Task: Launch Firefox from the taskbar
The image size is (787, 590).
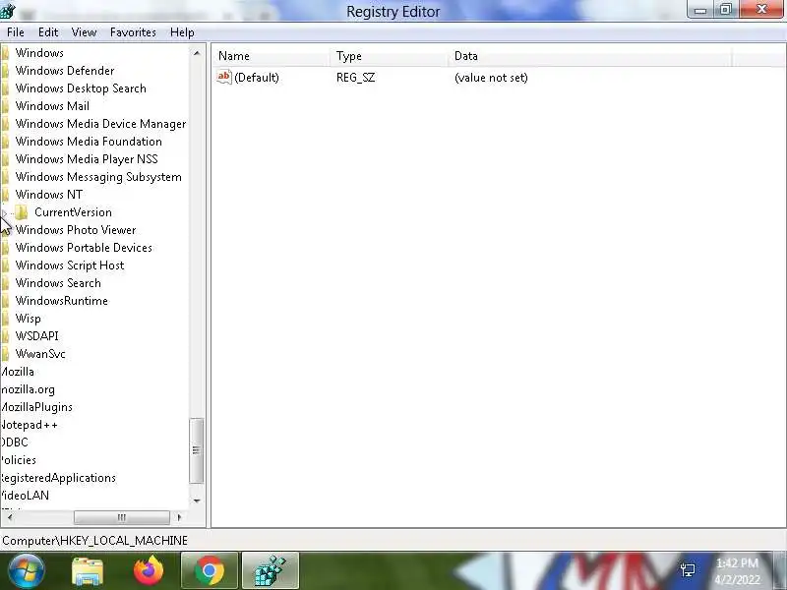Action: pyautogui.click(x=149, y=571)
